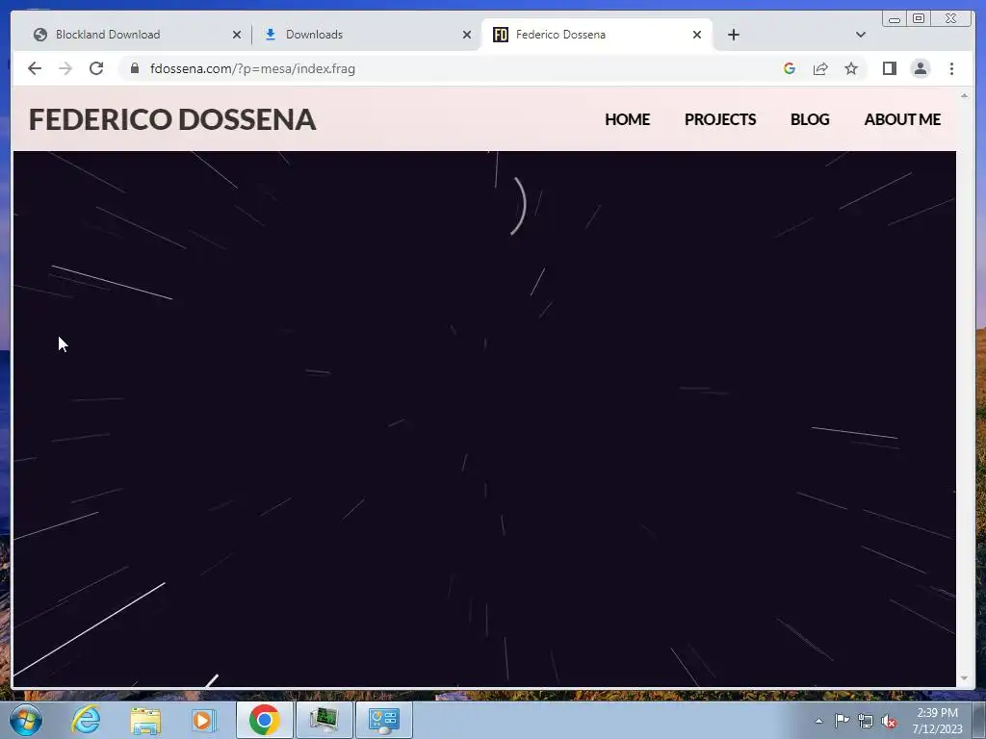Viewport: 986px width, 739px height.
Task: Click the muted volume tray icon
Action: (x=889, y=721)
